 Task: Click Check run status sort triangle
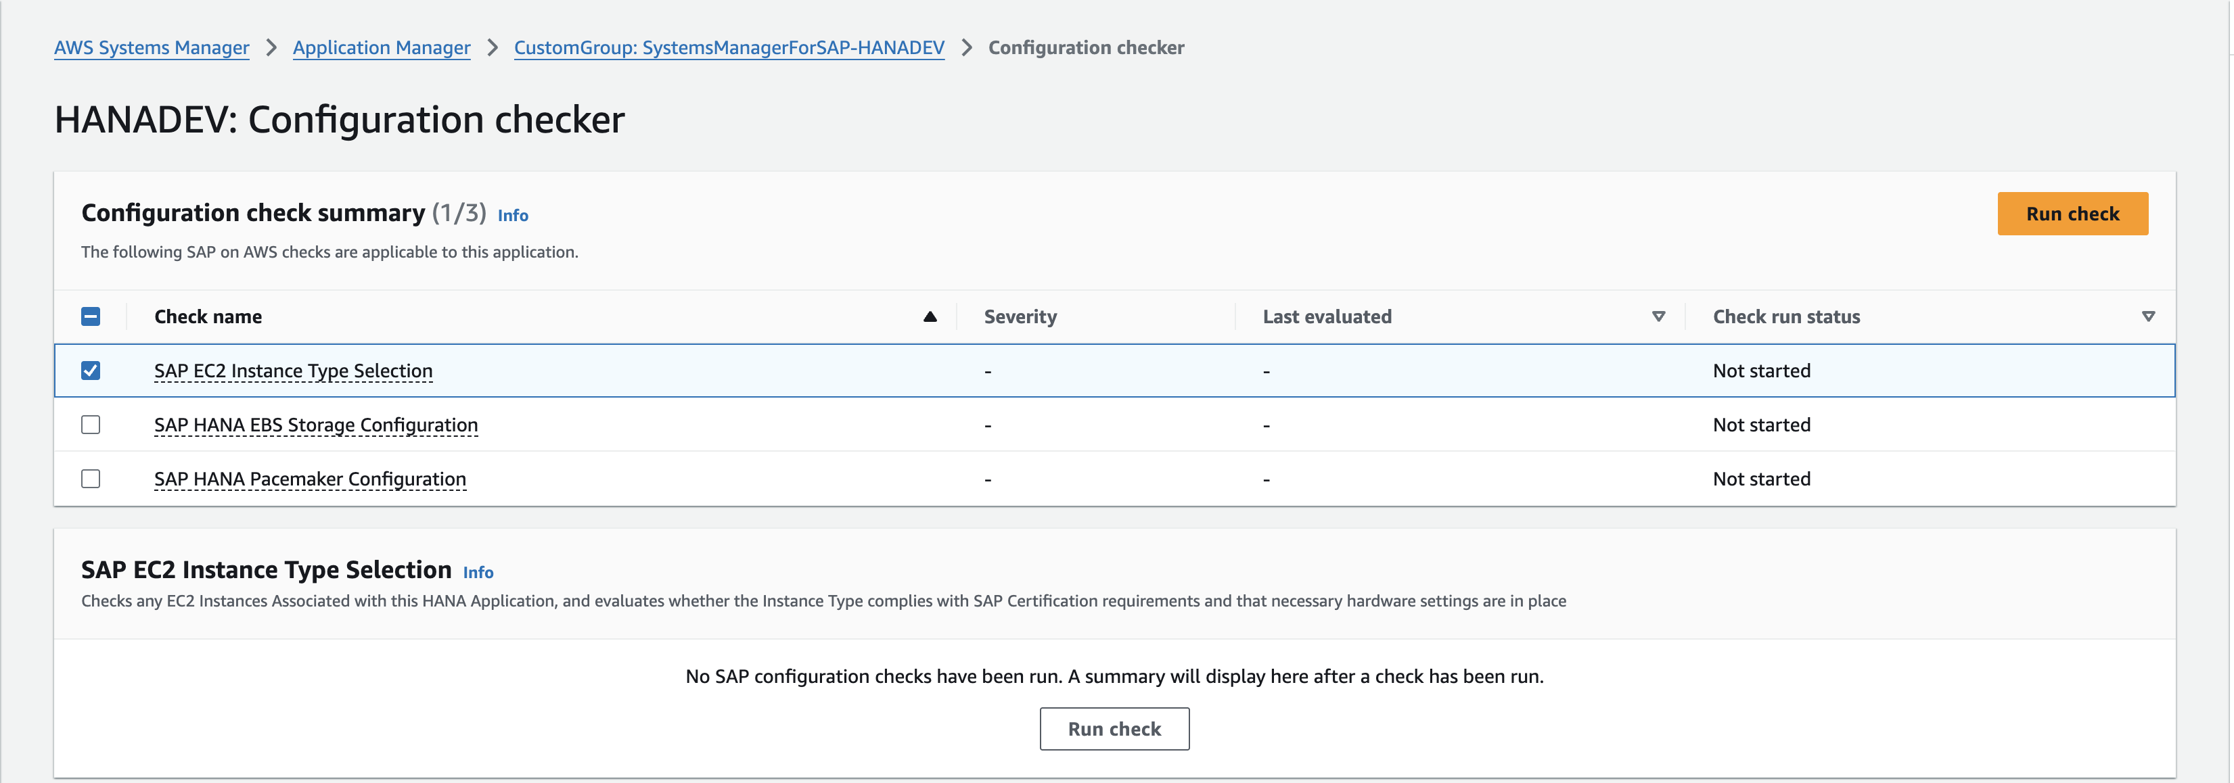(2148, 316)
